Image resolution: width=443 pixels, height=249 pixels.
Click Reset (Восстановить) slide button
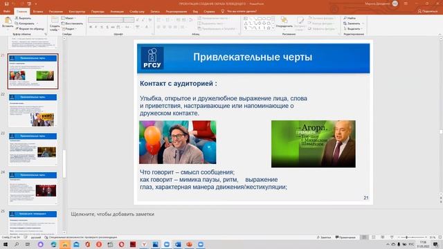click(x=72, y=24)
